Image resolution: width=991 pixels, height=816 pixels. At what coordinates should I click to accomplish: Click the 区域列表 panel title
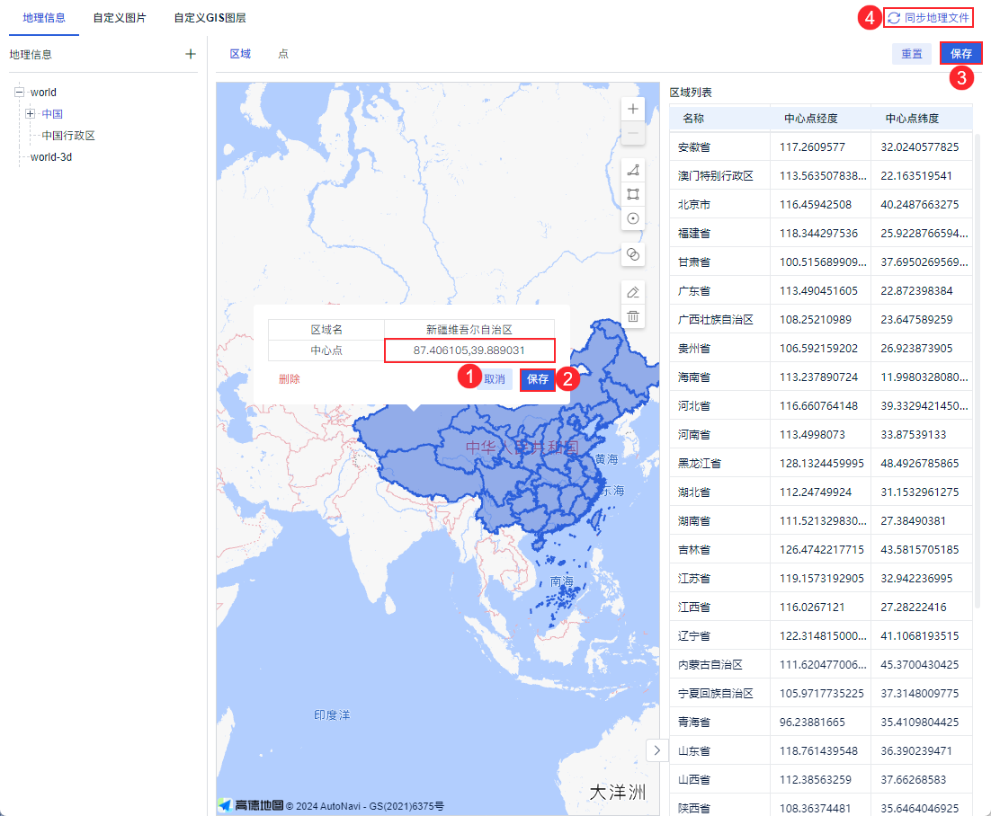[x=691, y=93]
